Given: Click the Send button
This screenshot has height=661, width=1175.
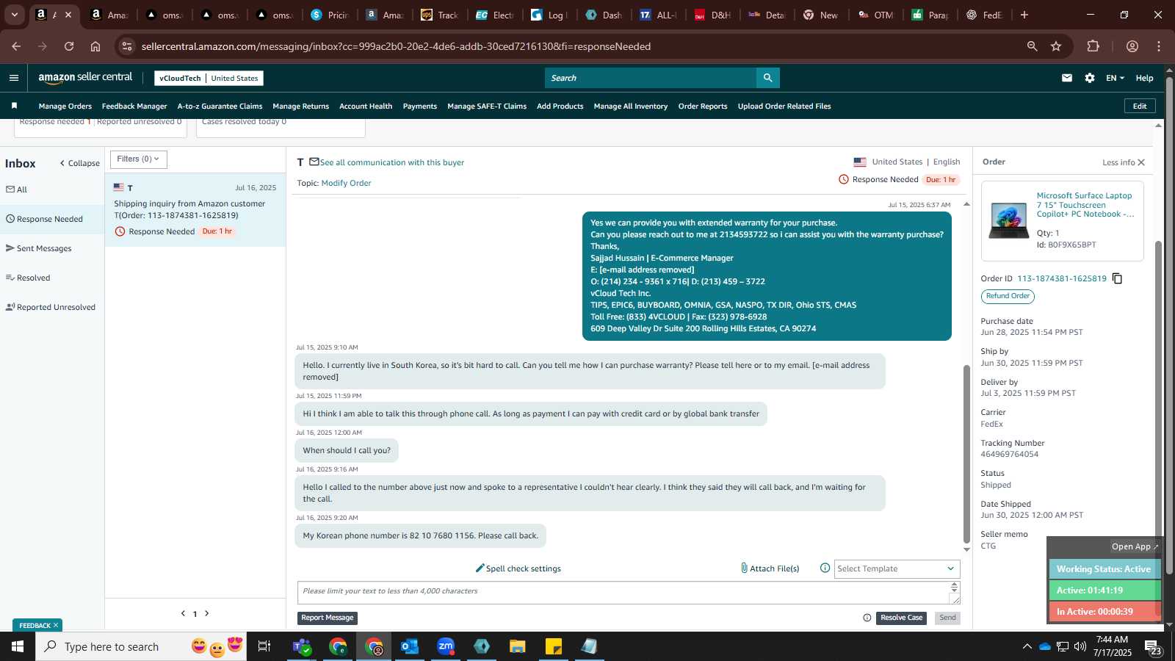Looking at the screenshot, I should (x=947, y=618).
